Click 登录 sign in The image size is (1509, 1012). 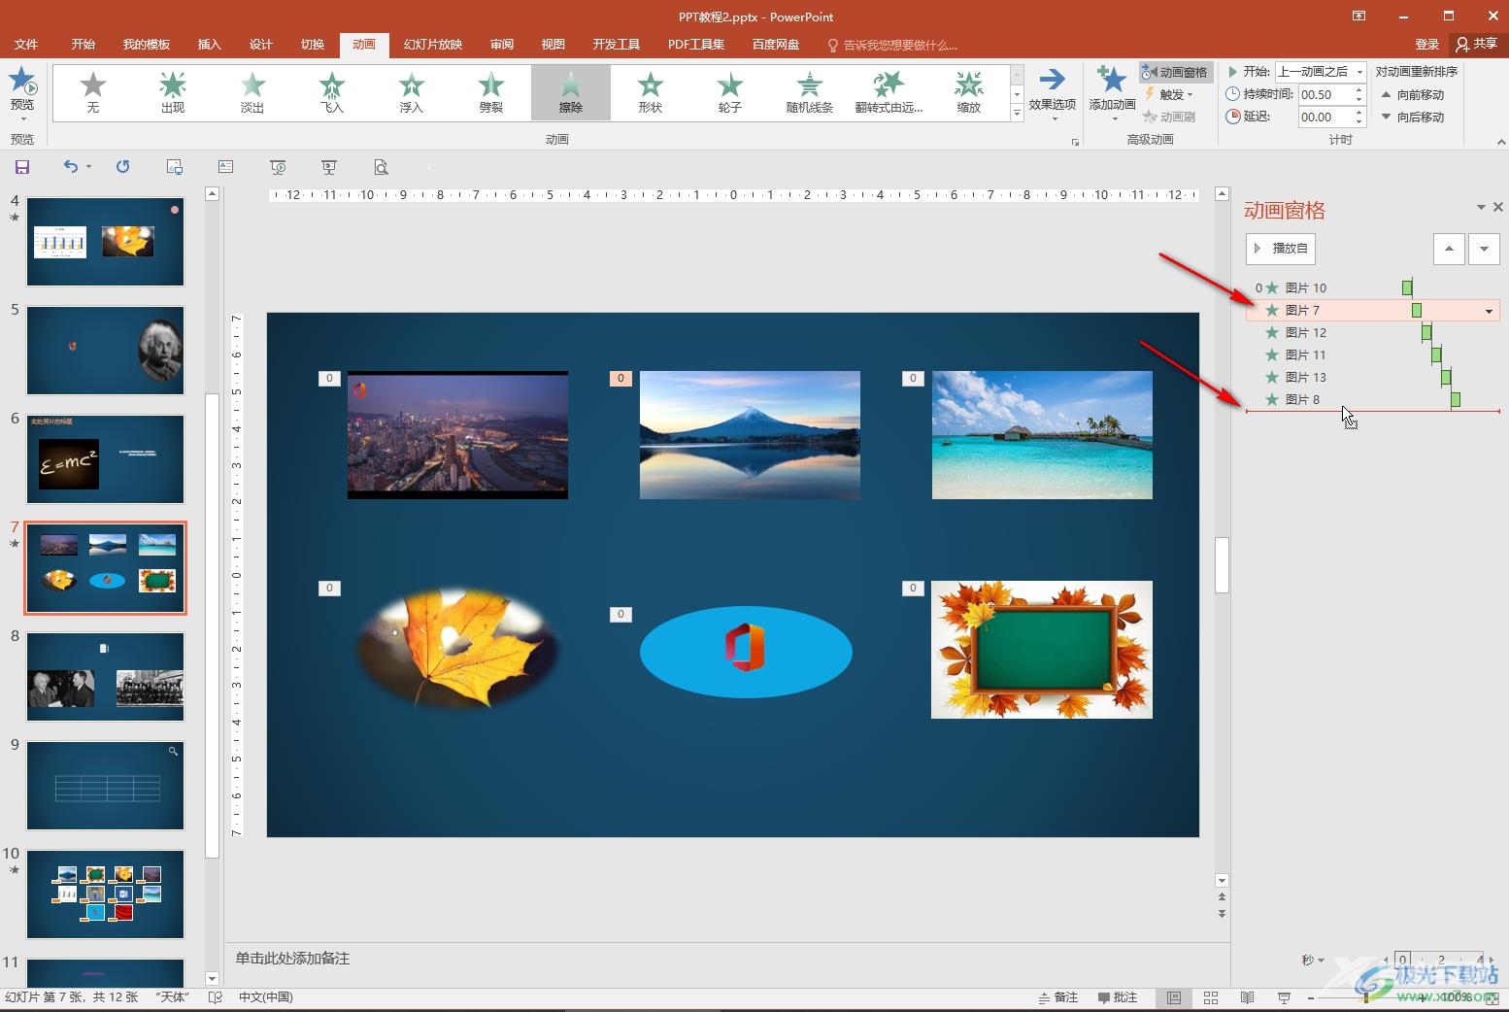pyautogui.click(x=1426, y=44)
